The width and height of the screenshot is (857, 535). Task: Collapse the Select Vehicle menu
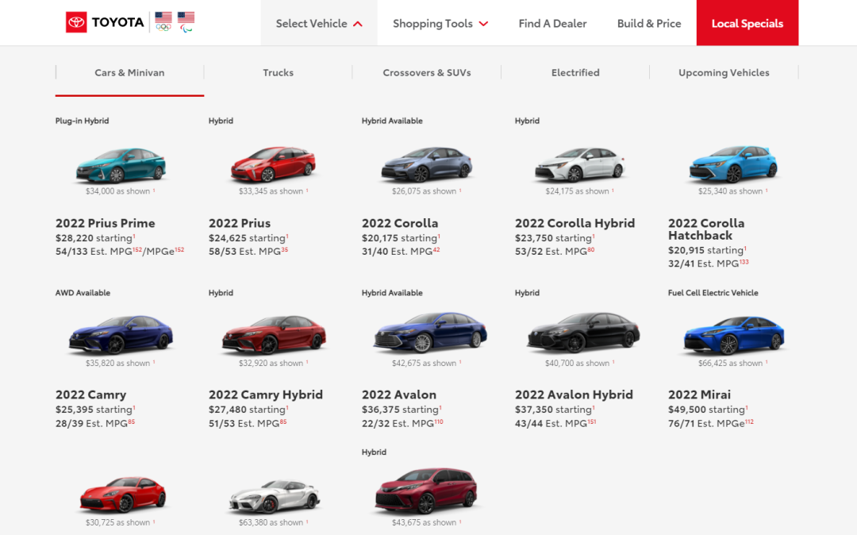(x=319, y=23)
